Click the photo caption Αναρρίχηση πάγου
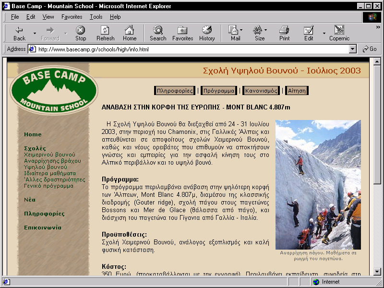 pos(318,256)
